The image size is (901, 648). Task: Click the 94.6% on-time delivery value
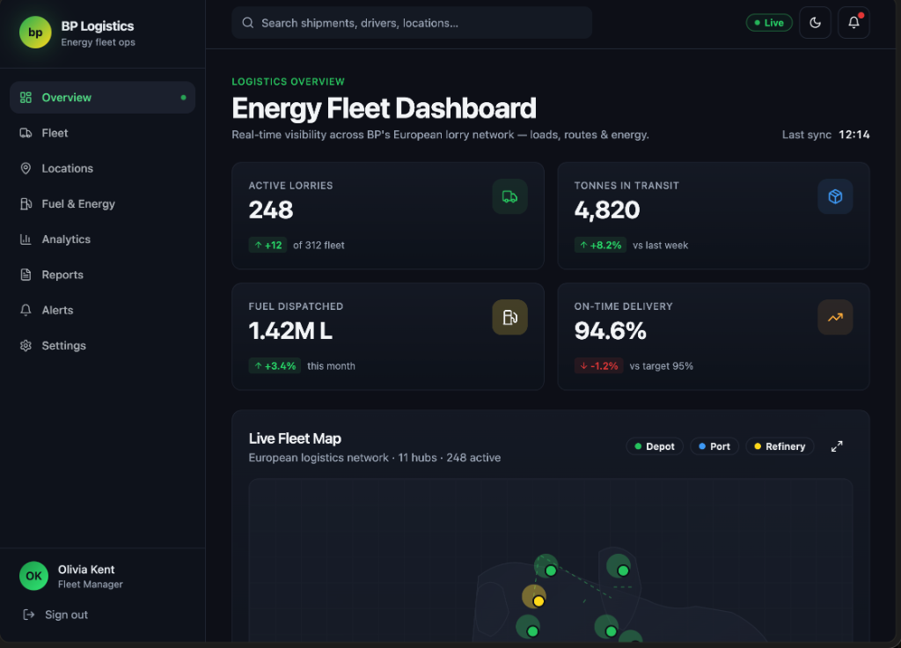(611, 331)
